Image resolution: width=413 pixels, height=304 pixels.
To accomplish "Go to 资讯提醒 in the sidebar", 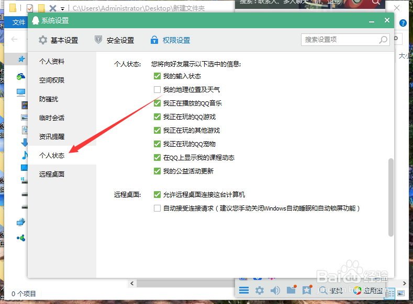I will pyautogui.click(x=52, y=137).
